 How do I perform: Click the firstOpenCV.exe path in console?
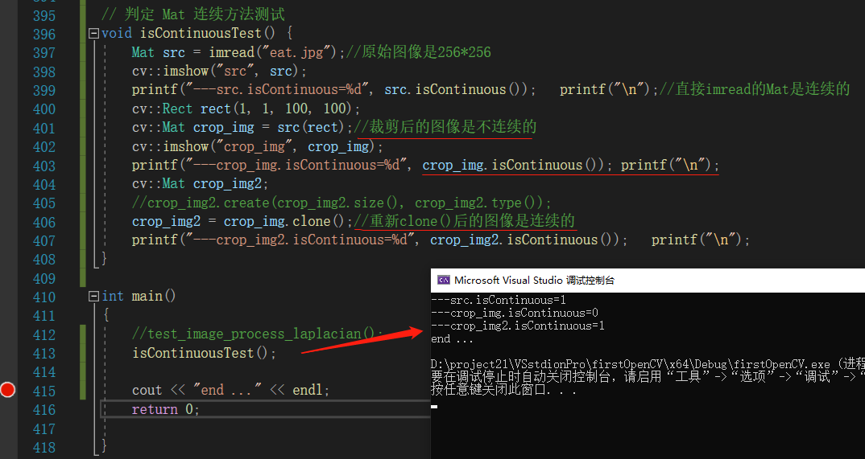click(631, 364)
